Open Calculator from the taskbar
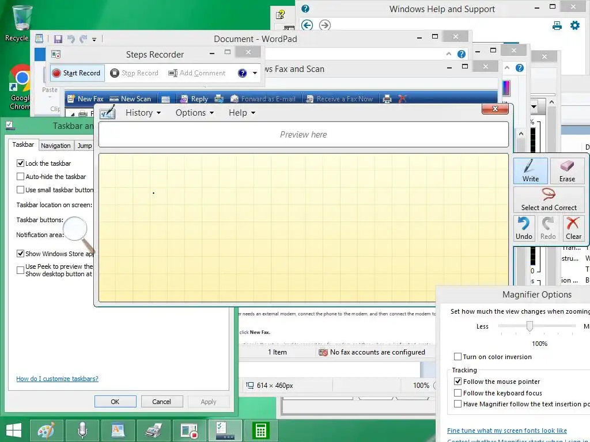The height and width of the screenshot is (442, 590). click(x=260, y=430)
